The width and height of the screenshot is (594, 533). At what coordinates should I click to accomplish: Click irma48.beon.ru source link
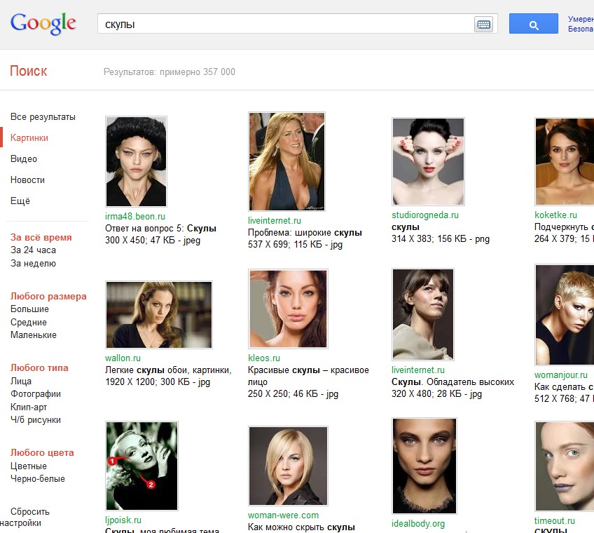click(135, 216)
